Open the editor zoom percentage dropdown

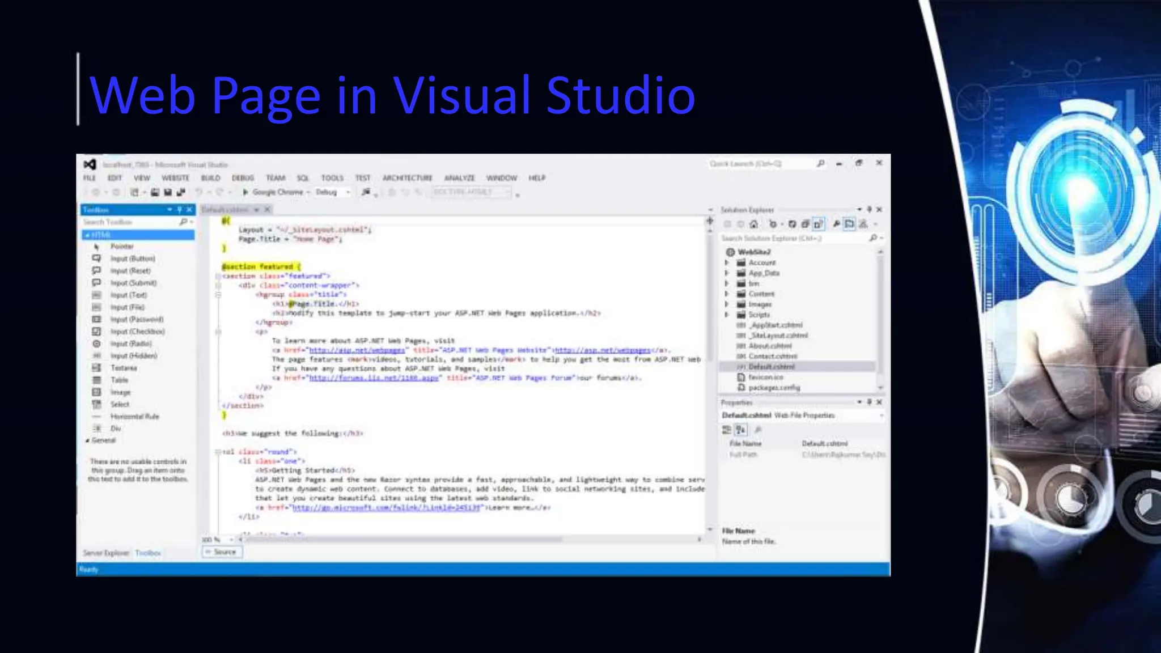coord(231,540)
